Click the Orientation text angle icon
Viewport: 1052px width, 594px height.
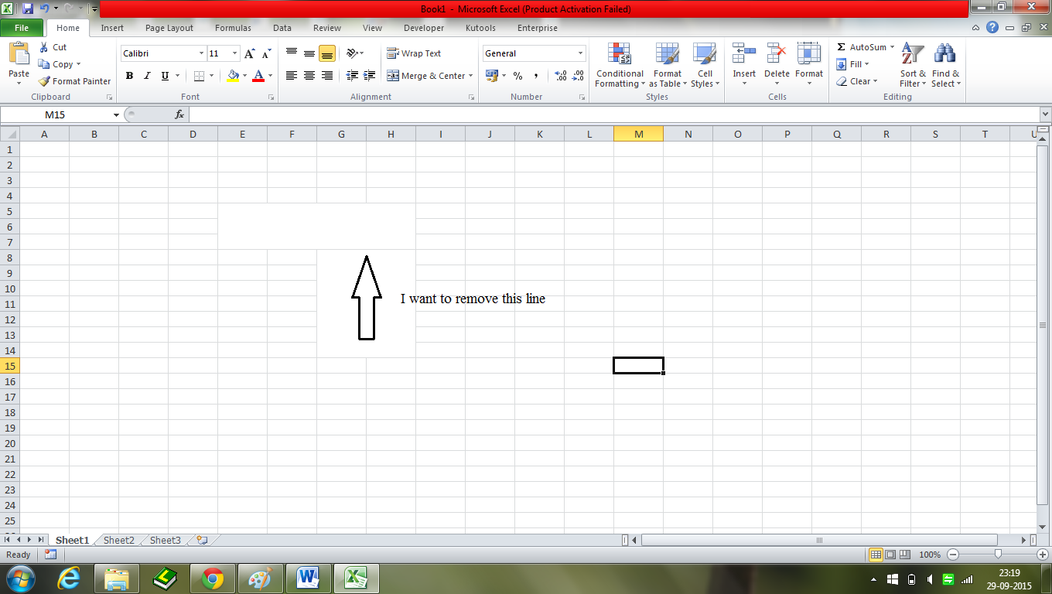tap(353, 53)
